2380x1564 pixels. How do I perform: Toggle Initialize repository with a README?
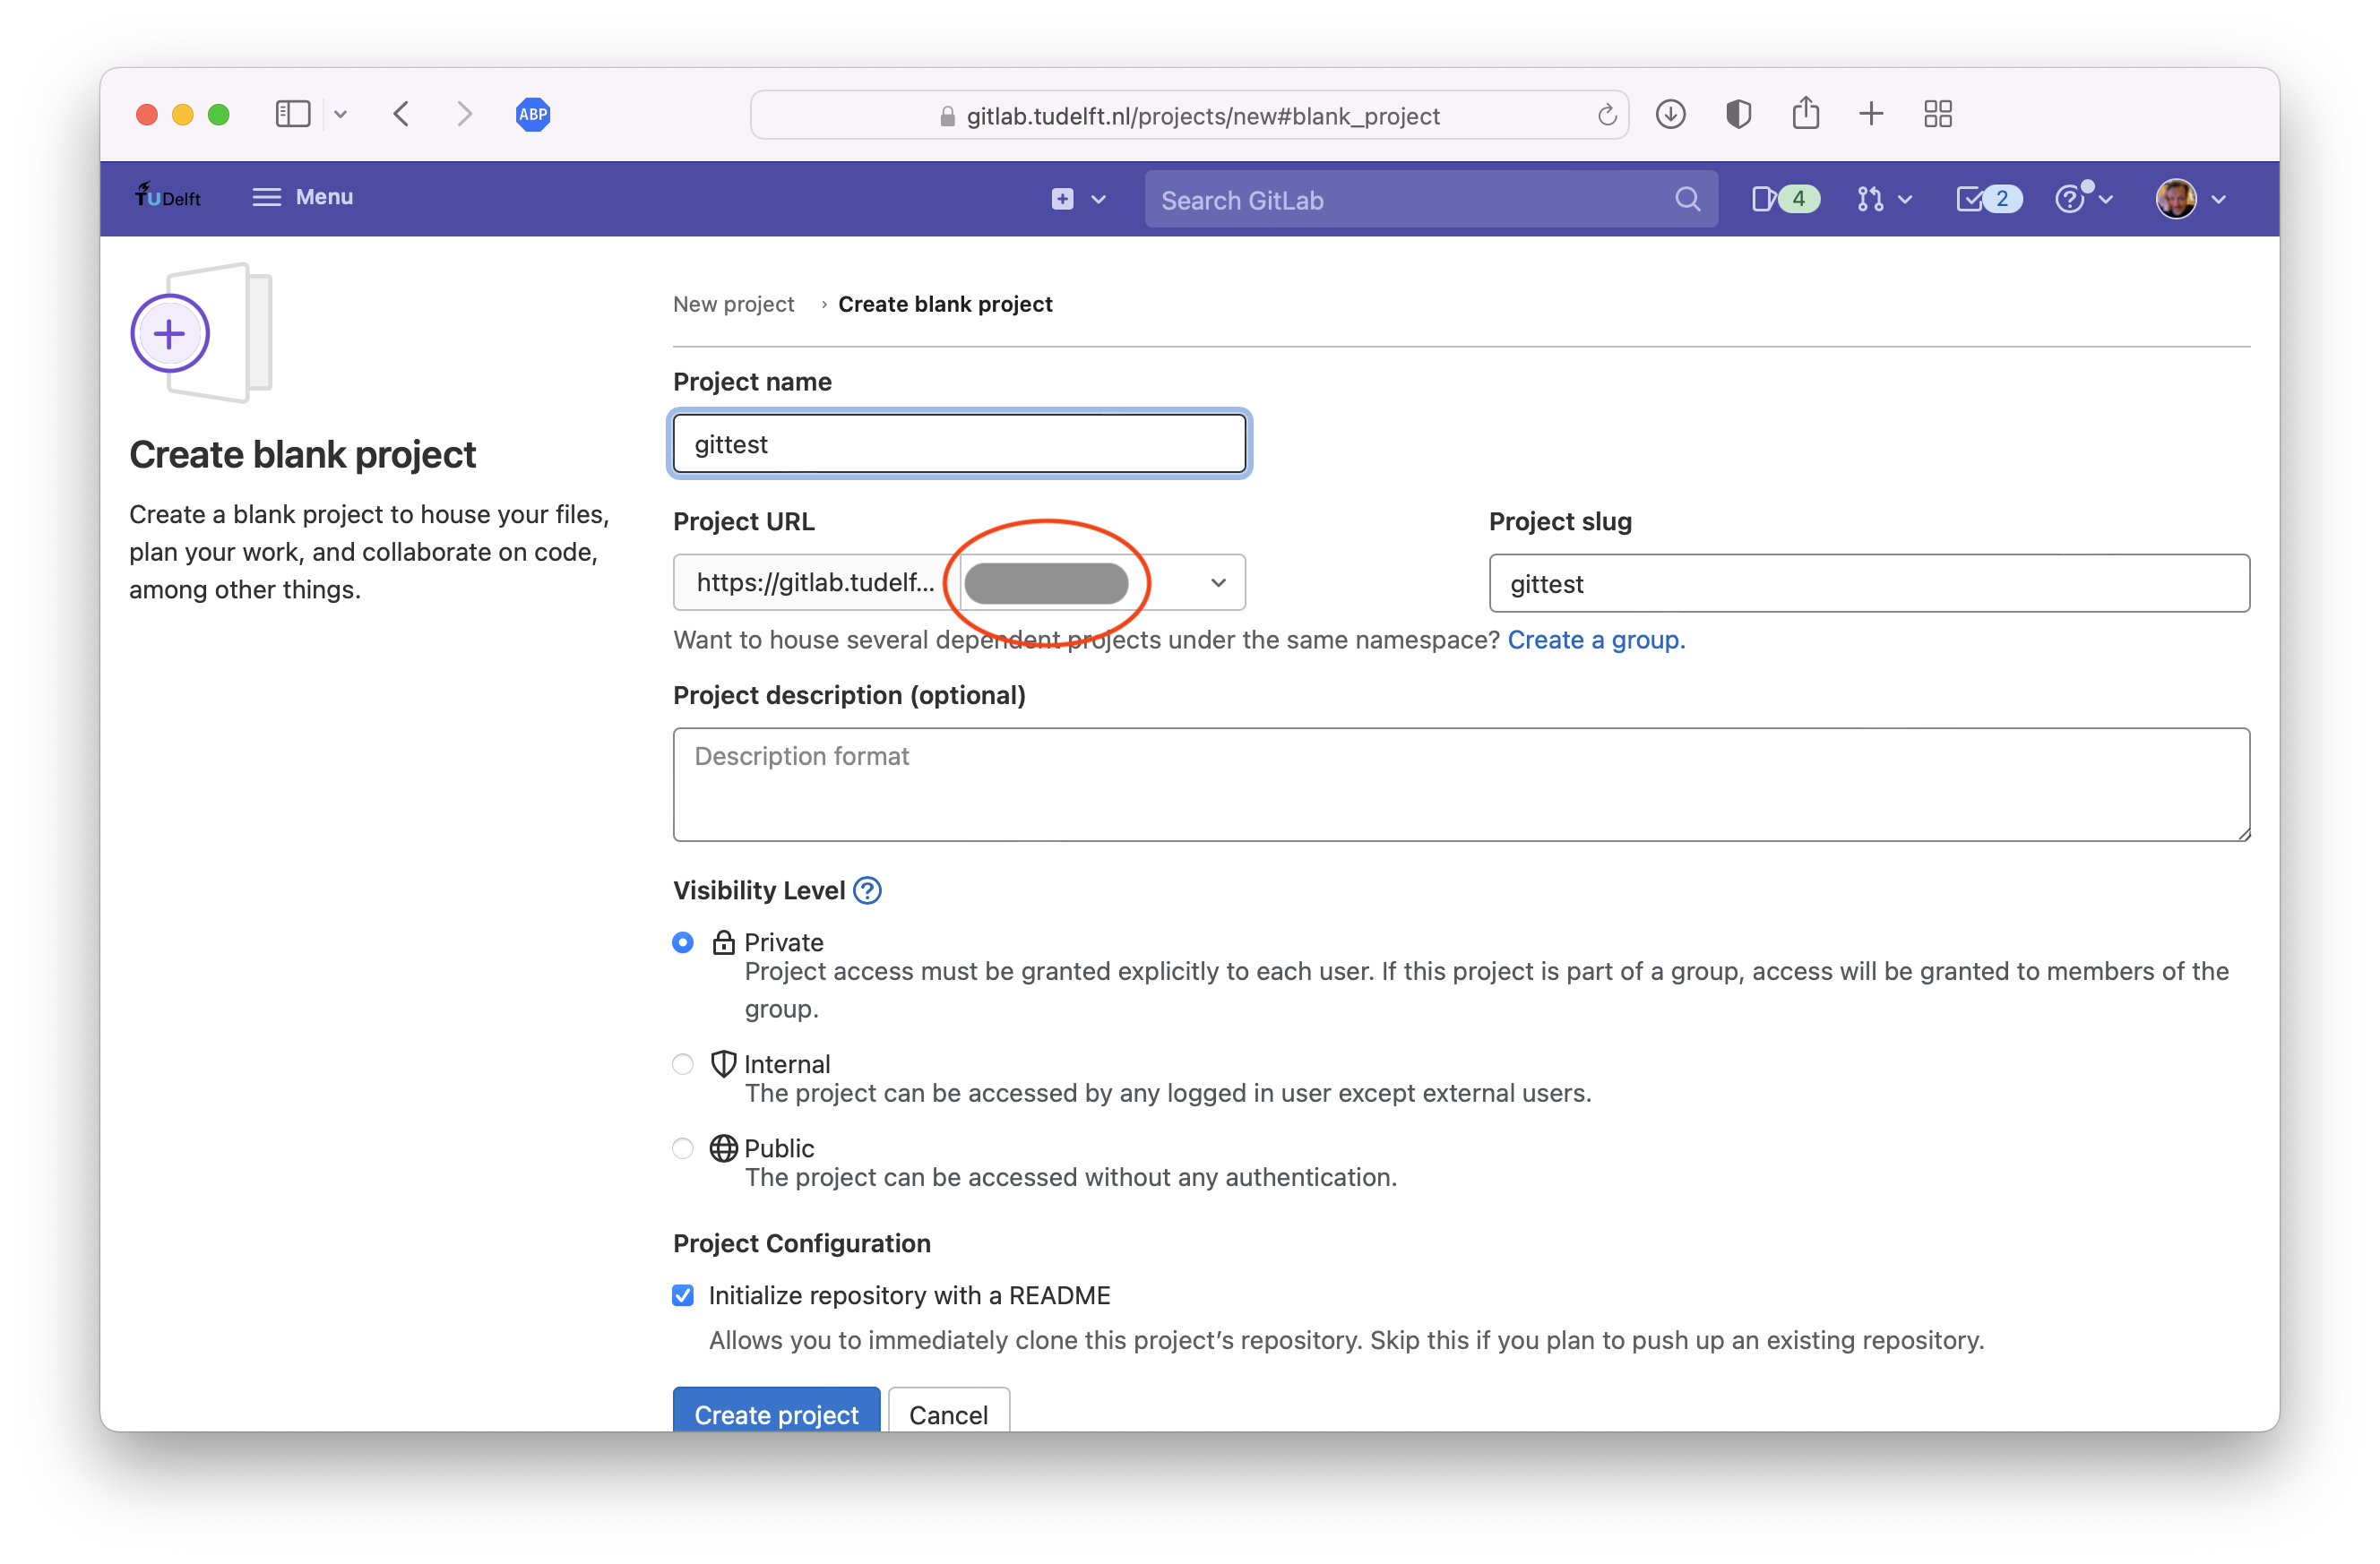coord(683,1295)
